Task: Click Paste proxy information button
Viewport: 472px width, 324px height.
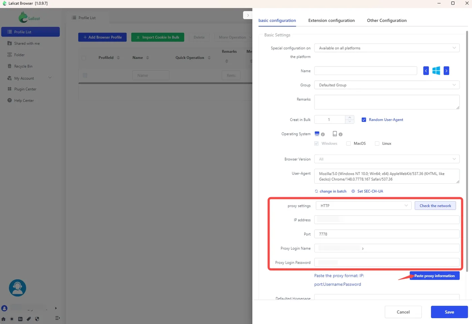Action: 435,276
